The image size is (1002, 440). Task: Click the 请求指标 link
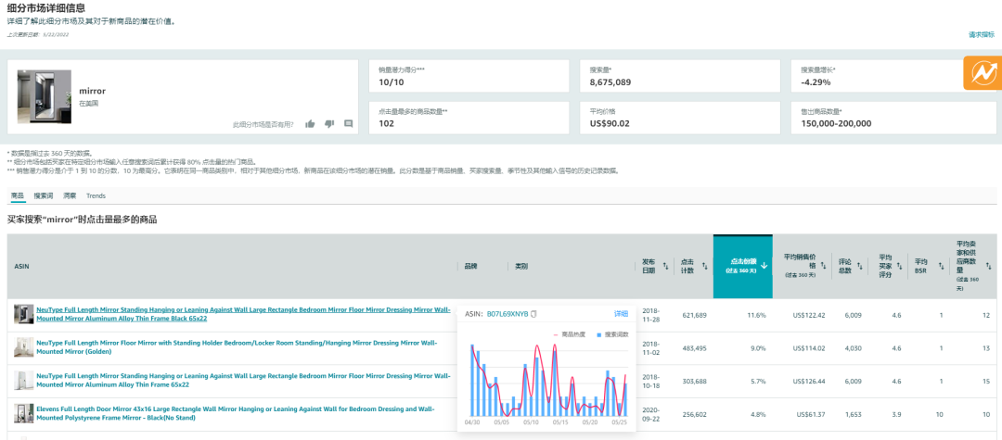pos(981,34)
